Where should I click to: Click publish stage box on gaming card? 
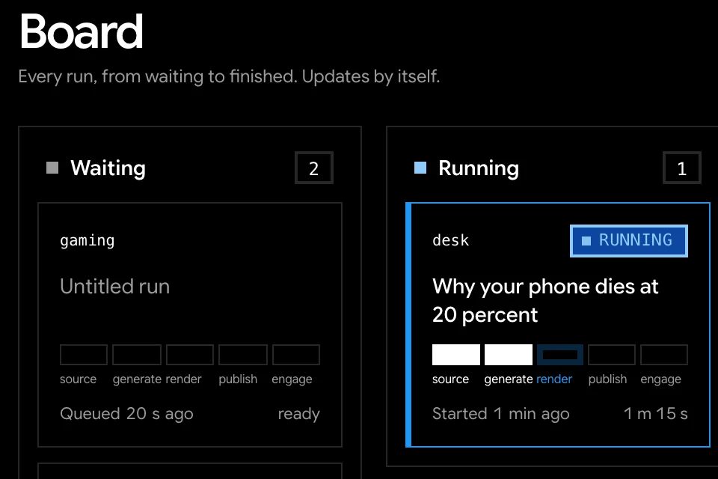pos(243,355)
